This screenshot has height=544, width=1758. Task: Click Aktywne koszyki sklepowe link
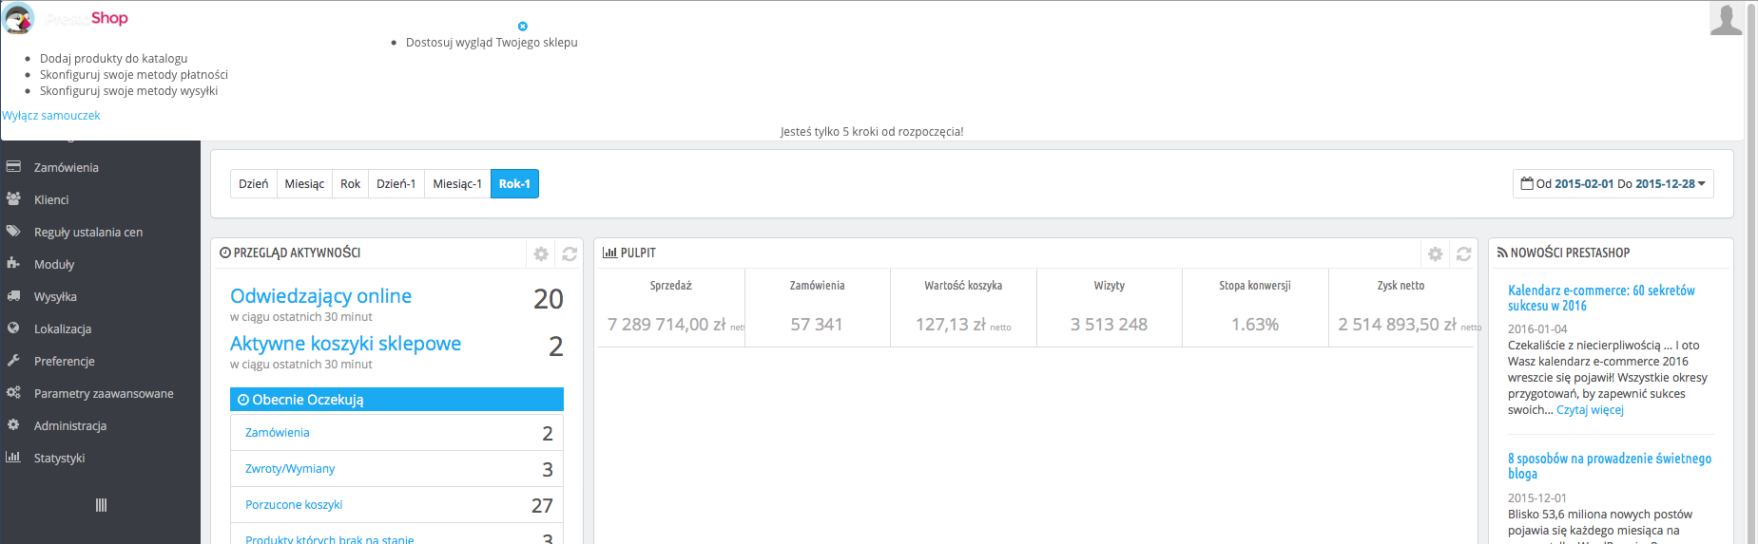coord(346,344)
